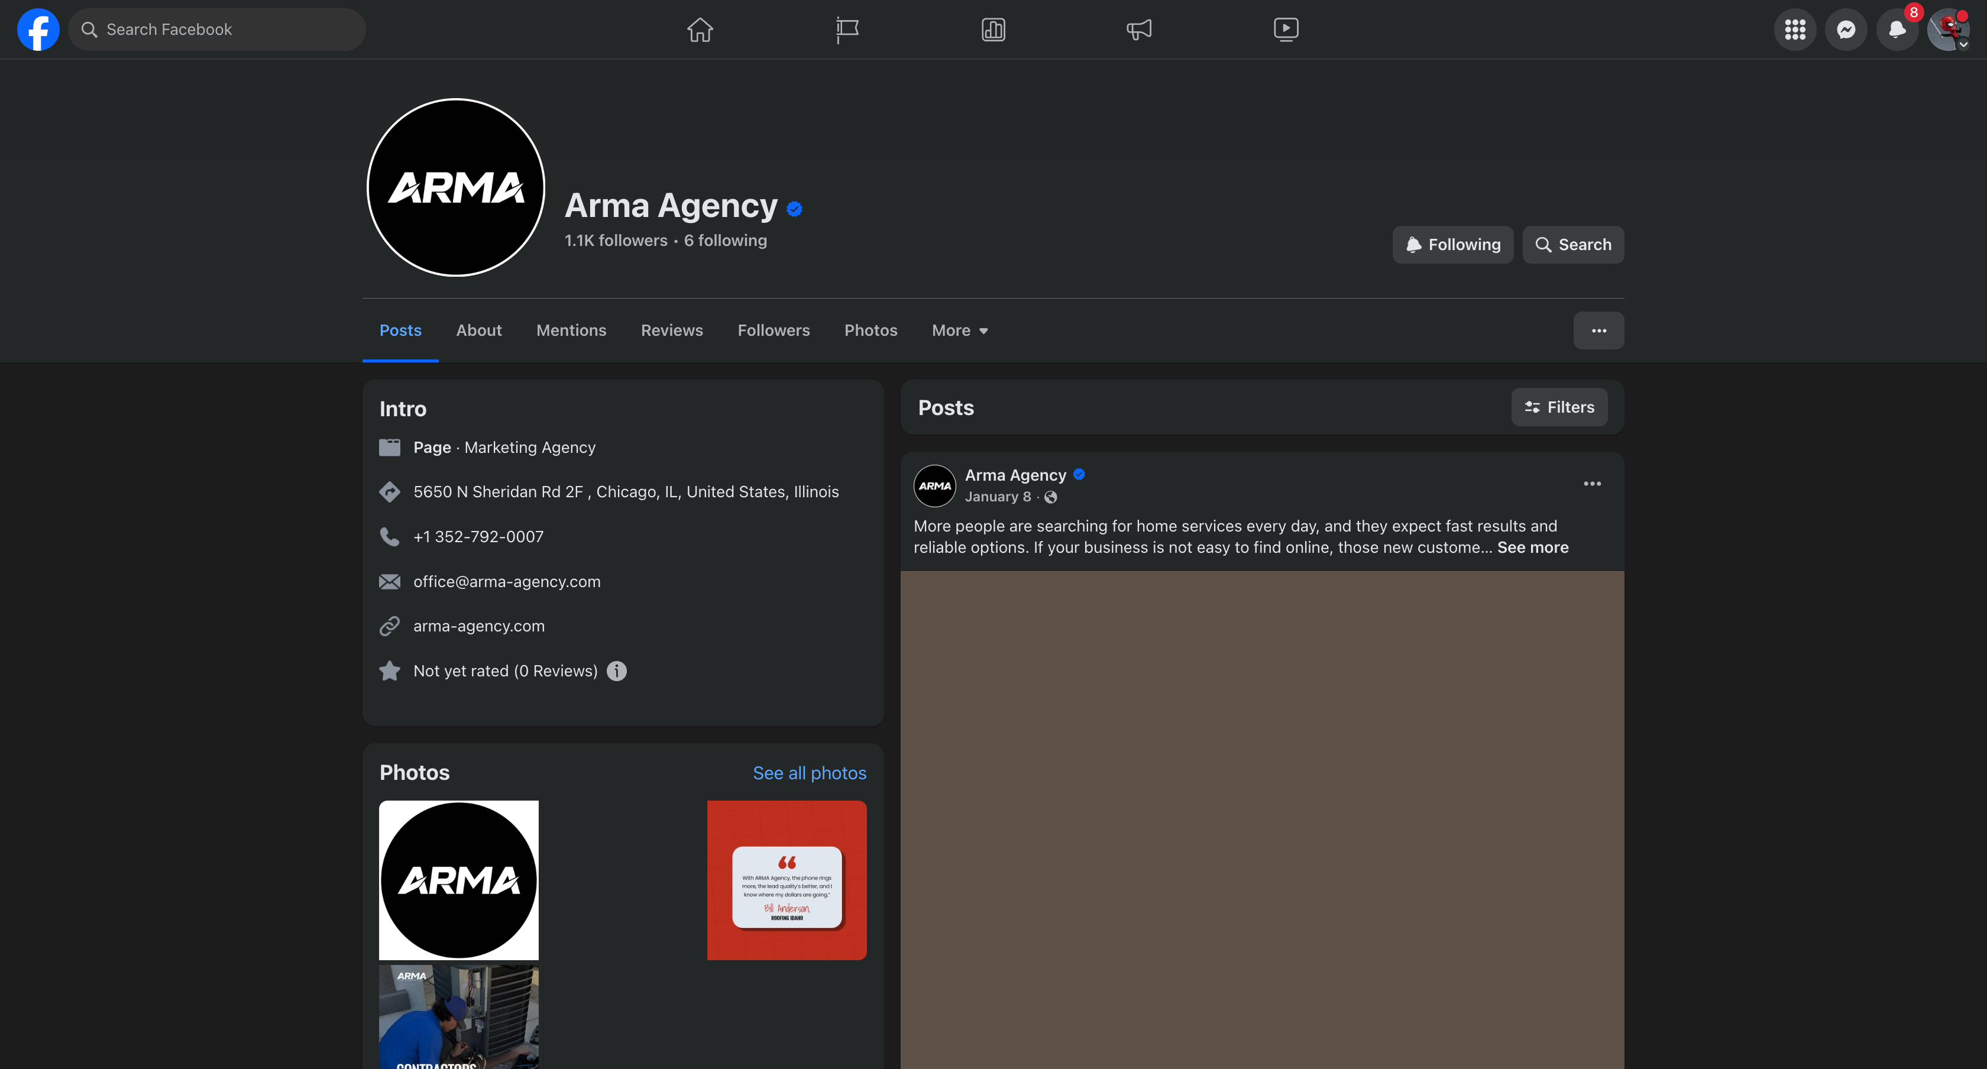Click the See all photos link
Screen dimensions: 1987x1069
809,773
